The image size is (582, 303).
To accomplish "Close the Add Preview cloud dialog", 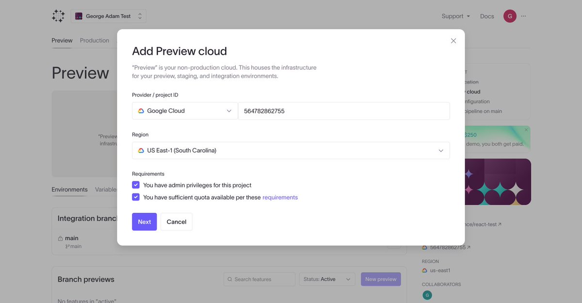I will point(453,41).
